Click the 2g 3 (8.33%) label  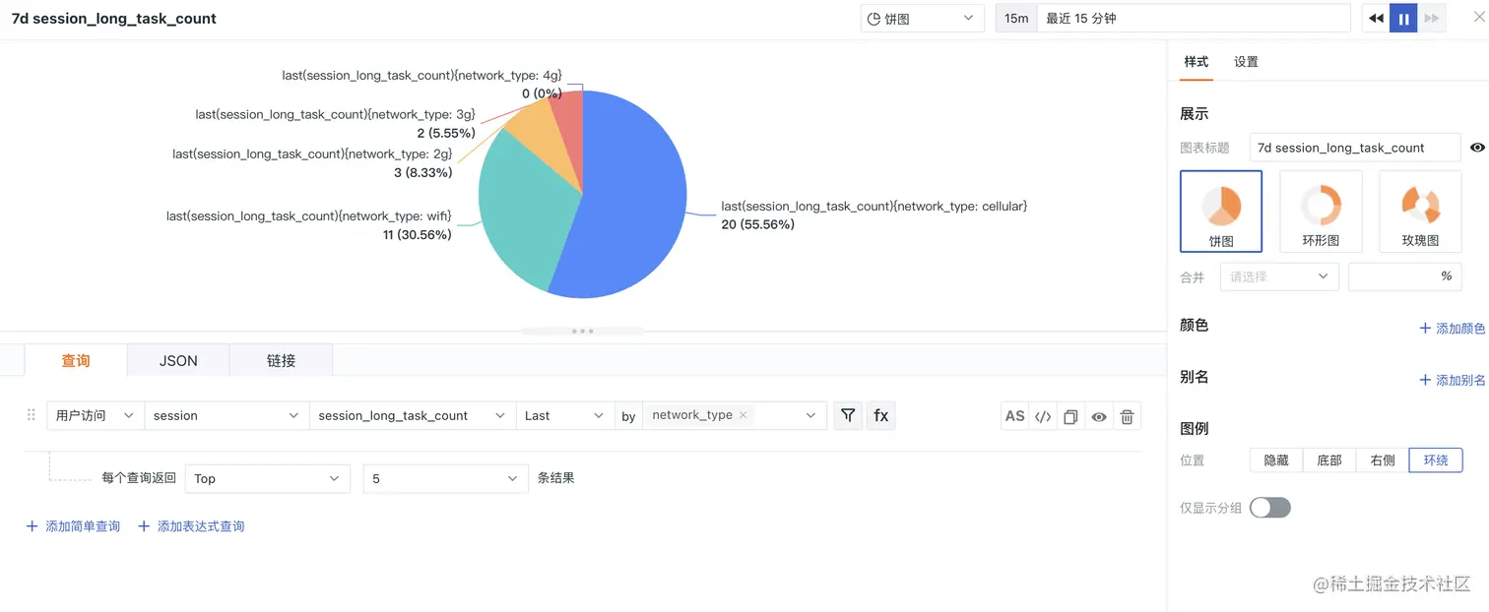(x=312, y=163)
